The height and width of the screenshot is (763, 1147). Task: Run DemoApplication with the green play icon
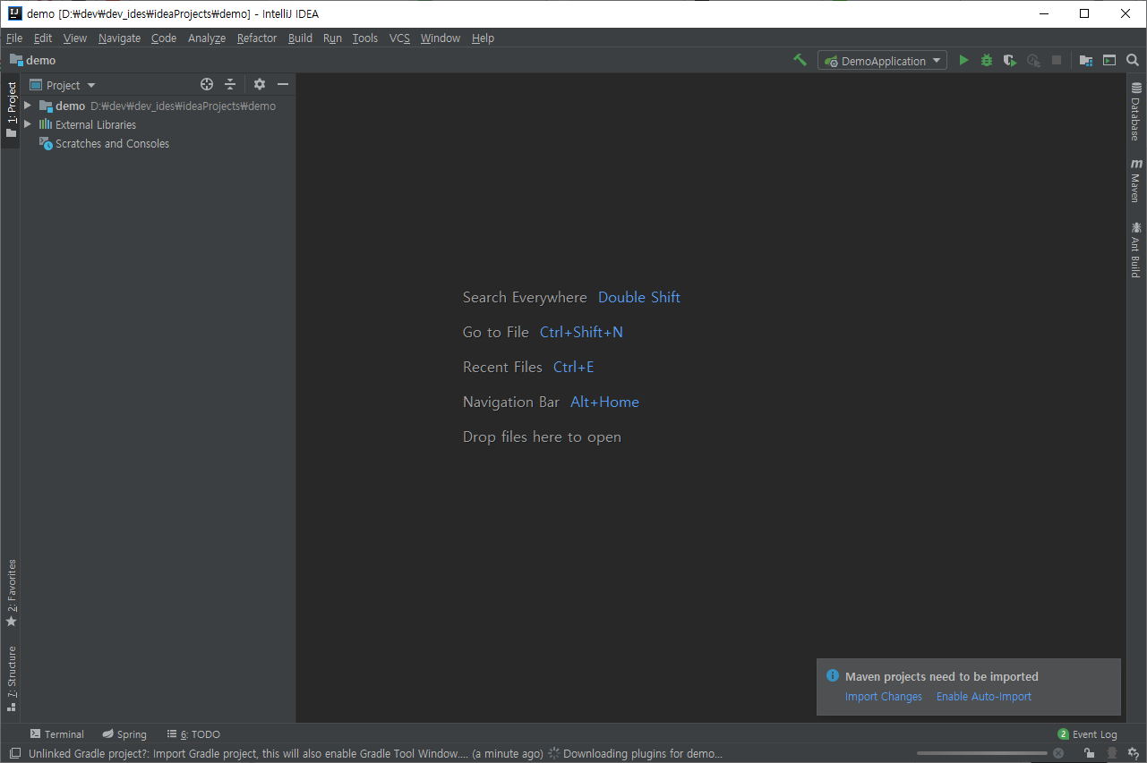[x=963, y=61]
